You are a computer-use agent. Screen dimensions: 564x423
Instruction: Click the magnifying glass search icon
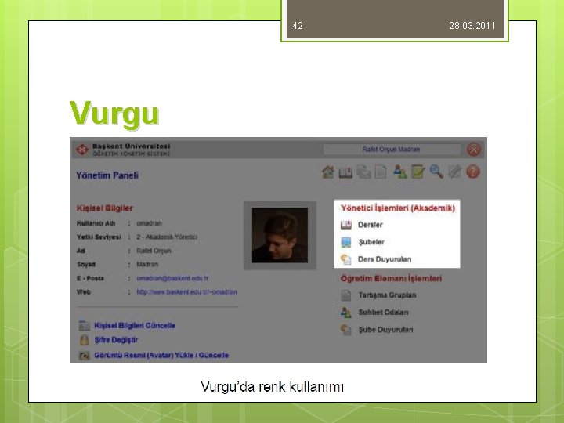pyautogui.click(x=436, y=172)
